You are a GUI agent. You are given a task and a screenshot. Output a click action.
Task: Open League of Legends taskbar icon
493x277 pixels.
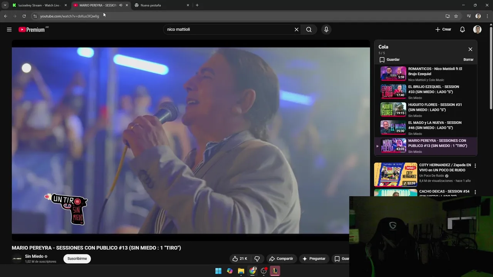coord(275,271)
